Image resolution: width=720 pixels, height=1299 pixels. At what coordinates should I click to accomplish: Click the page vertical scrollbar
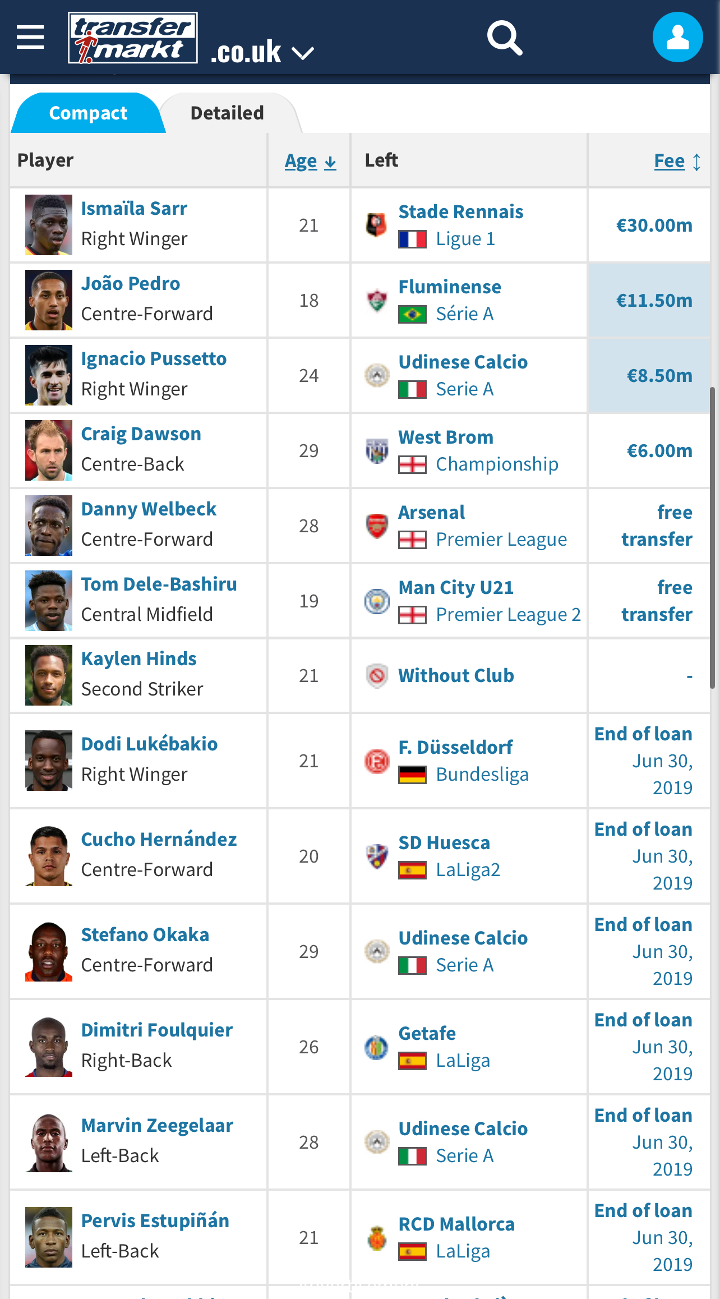[713, 537]
